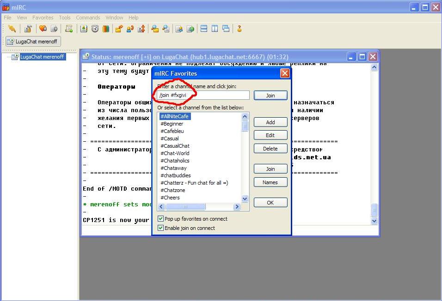Open the URLs List globe icon
Image resolution: width=442 pixels, height=301 pixels.
(190, 29)
